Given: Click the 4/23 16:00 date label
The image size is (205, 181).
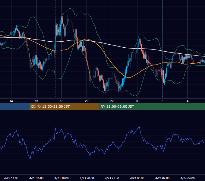Looking at the screenshot, I should pyautogui.click(x=36, y=178).
